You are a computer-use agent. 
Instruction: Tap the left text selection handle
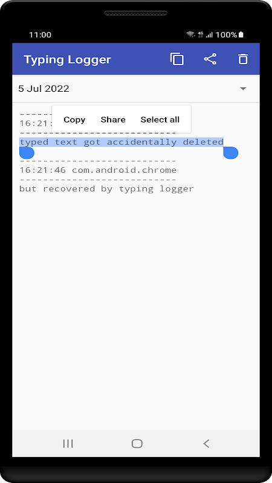(27, 153)
